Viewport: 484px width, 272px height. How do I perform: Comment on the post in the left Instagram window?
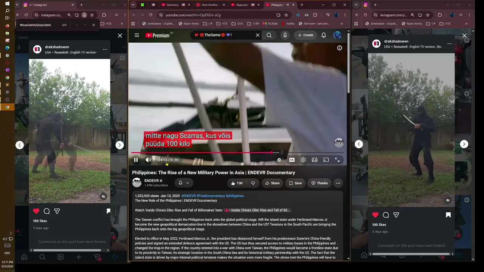coord(47,211)
